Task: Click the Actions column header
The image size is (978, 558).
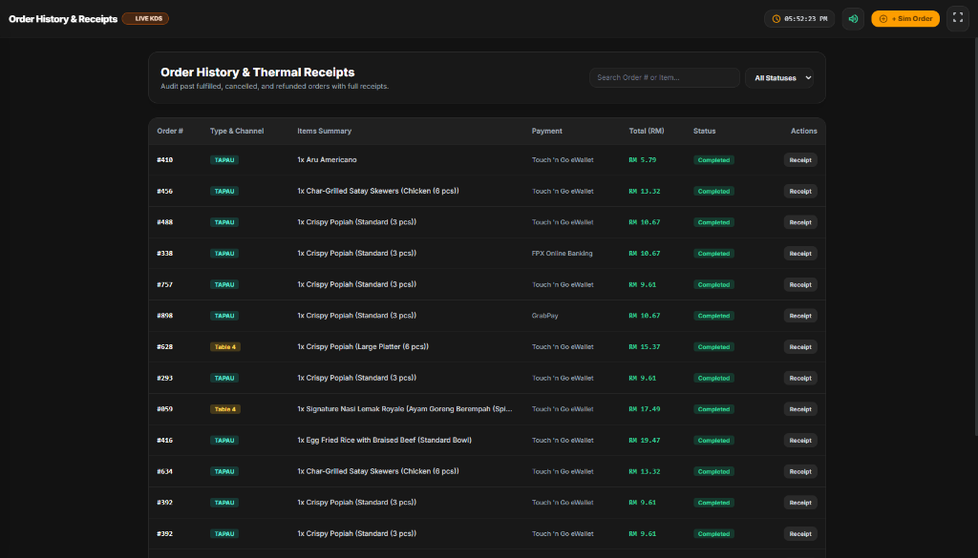Action: pos(804,131)
